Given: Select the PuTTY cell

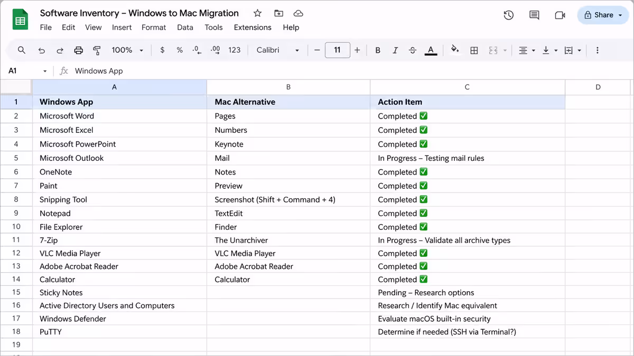Looking at the screenshot, I should pos(120,332).
